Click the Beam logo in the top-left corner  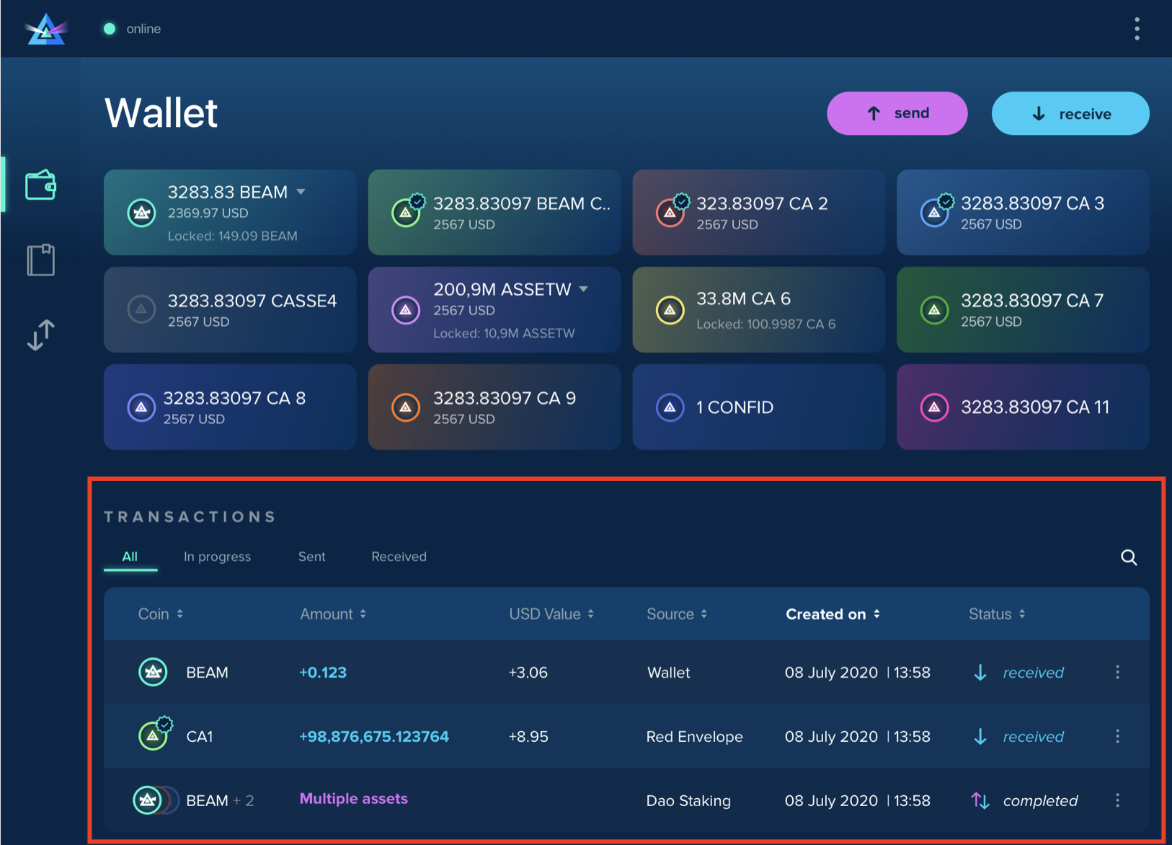coord(45,29)
